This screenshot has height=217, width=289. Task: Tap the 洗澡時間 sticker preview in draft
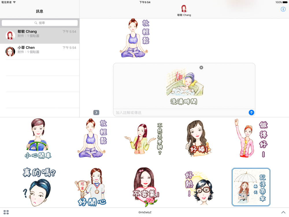[x=184, y=86]
